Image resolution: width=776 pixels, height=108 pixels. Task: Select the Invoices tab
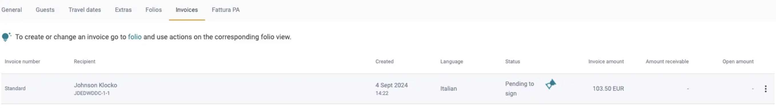click(187, 10)
